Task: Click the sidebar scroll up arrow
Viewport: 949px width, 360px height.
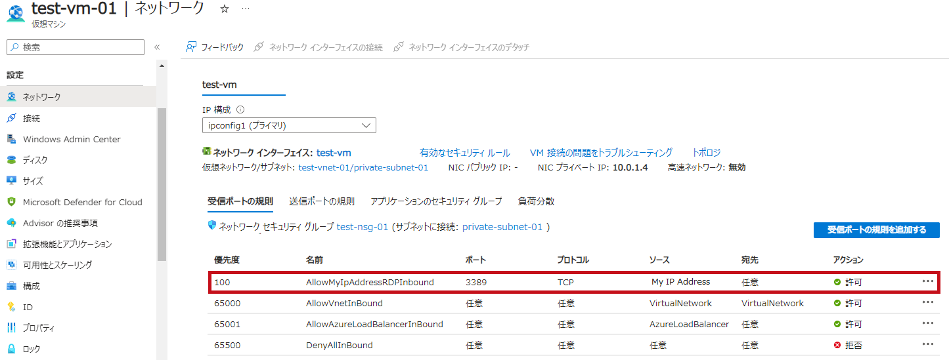Action: click(x=162, y=66)
